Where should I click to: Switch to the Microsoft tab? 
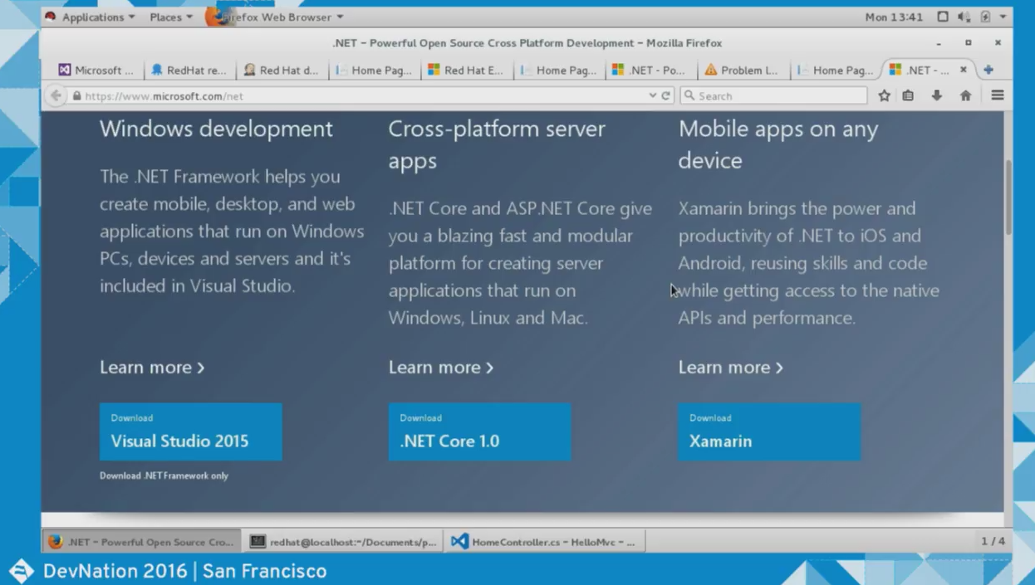tap(96, 71)
